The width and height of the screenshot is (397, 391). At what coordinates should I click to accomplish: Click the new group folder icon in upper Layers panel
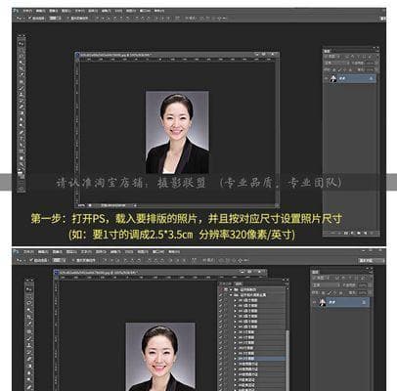coord(359,233)
